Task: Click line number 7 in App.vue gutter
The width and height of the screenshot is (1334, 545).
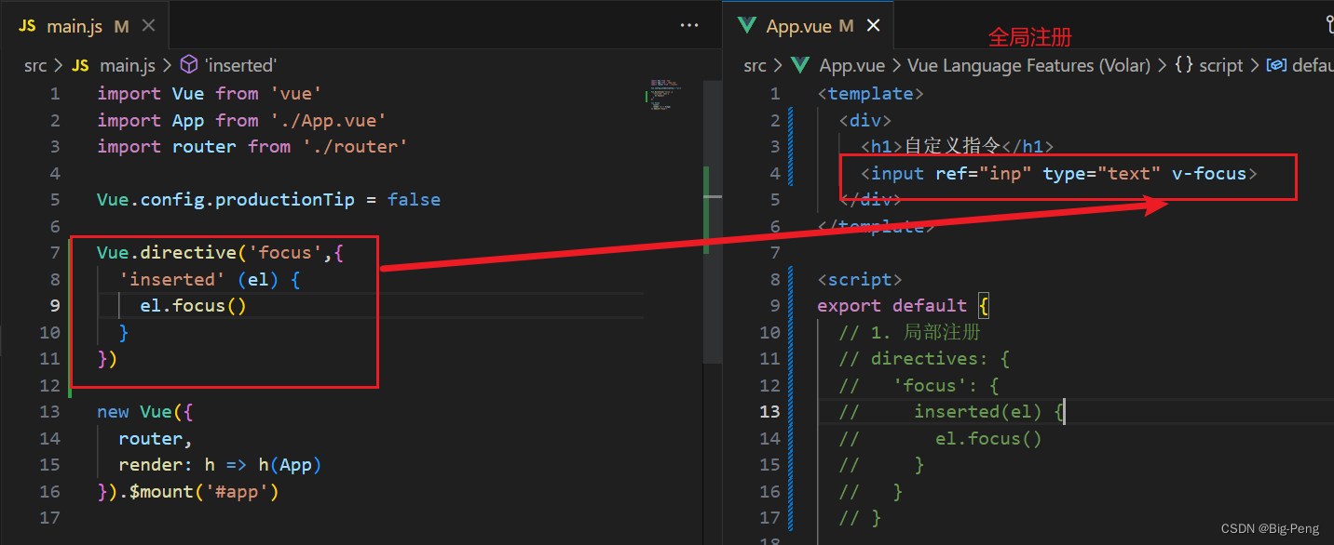Action: pyautogui.click(x=775, y=252)
